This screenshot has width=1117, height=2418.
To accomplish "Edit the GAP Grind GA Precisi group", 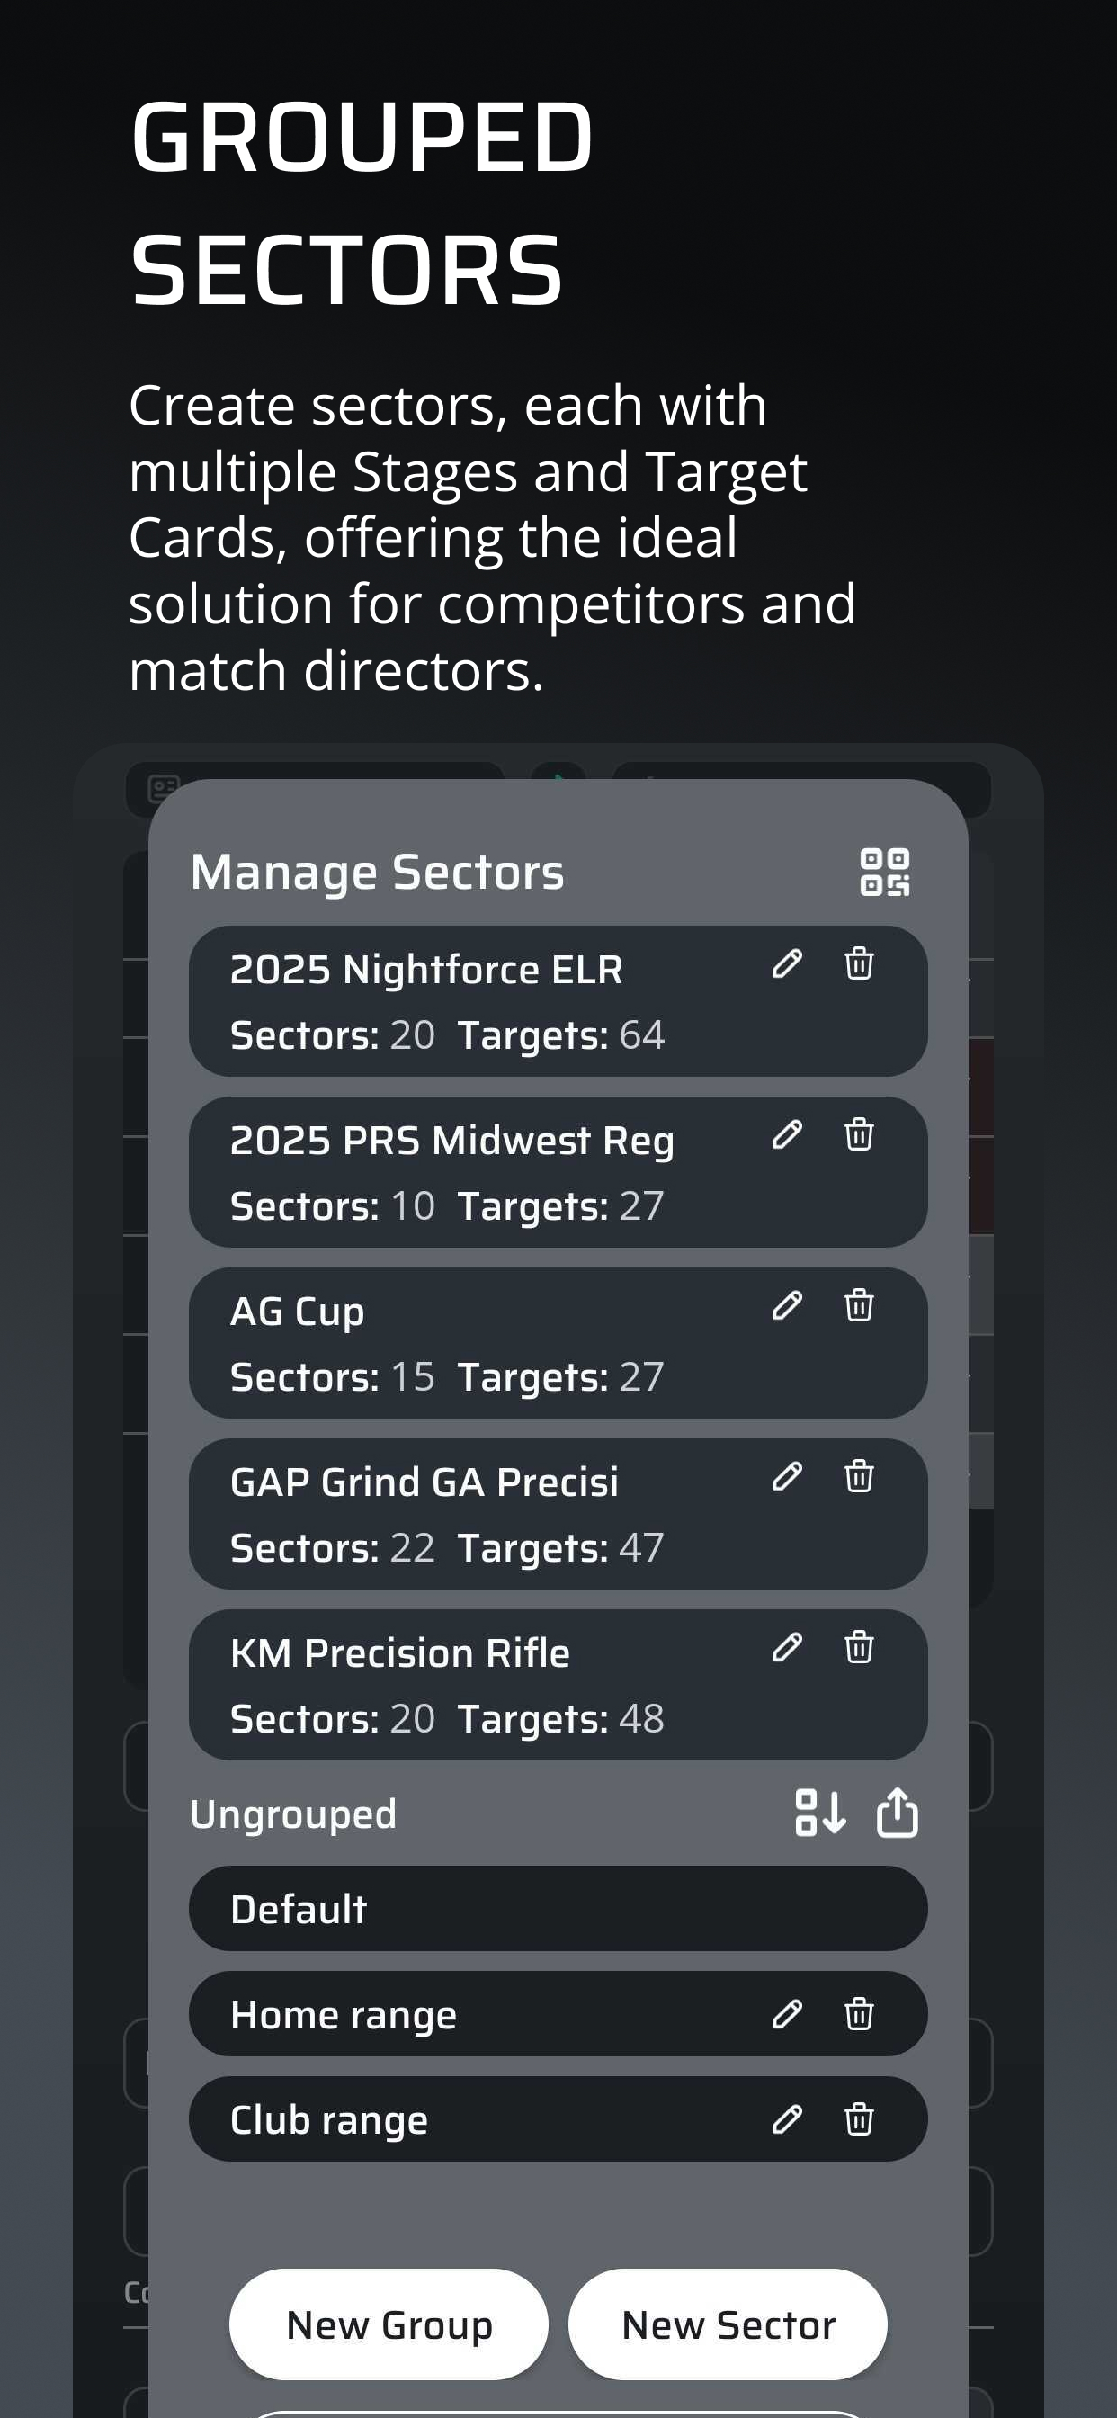I will tap(787, 1476).
